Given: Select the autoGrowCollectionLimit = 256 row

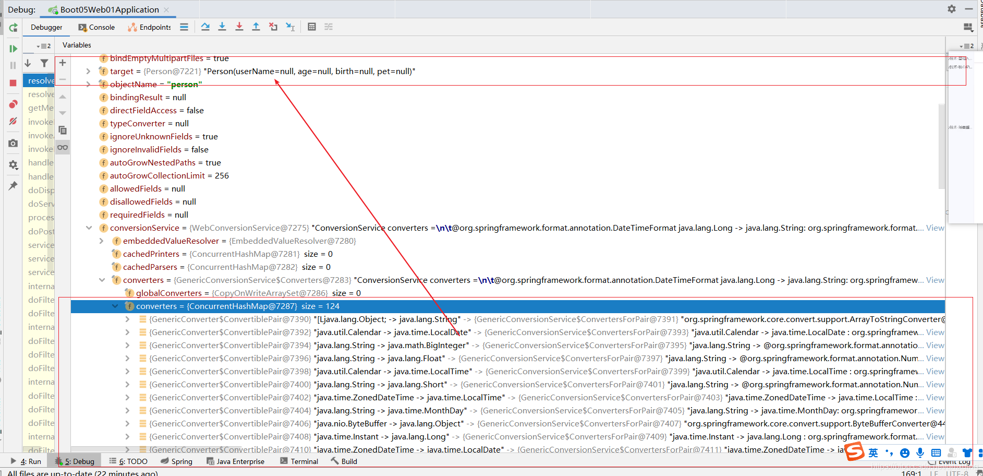Looking at the screenshot, I should (x=508, y=175).
